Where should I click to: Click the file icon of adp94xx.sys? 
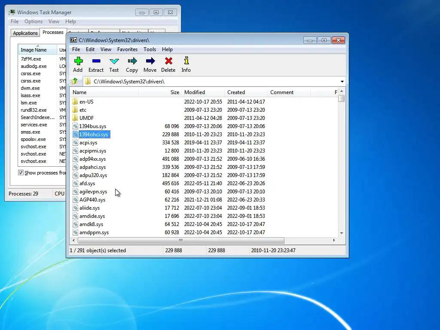coord(75,159)
